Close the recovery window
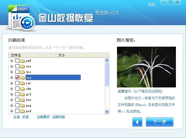186x138 pixels. [x=178, y=2]
